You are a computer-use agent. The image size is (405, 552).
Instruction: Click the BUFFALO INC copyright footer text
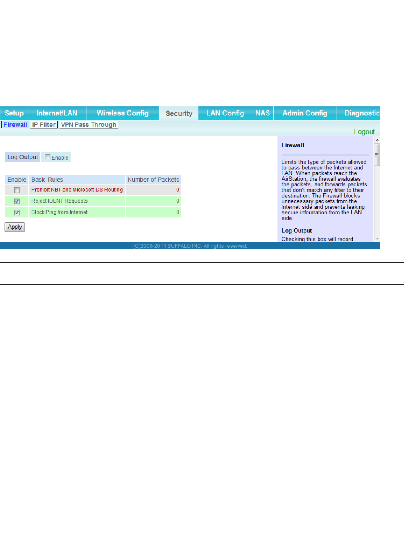pos(190,246)
